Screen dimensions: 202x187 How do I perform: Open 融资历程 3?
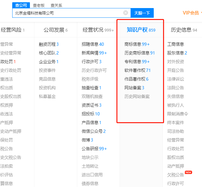[x=49, y=44]
